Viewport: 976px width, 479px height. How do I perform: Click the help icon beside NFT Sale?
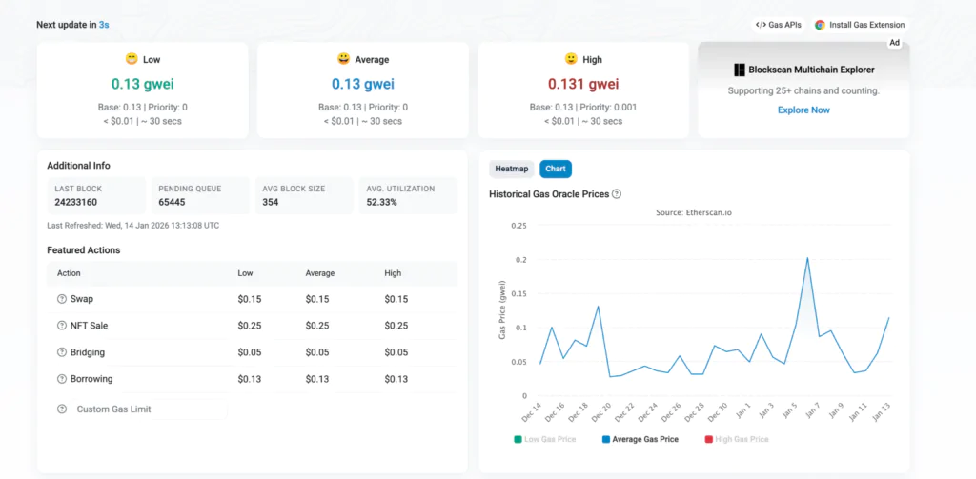coord(61,326)
